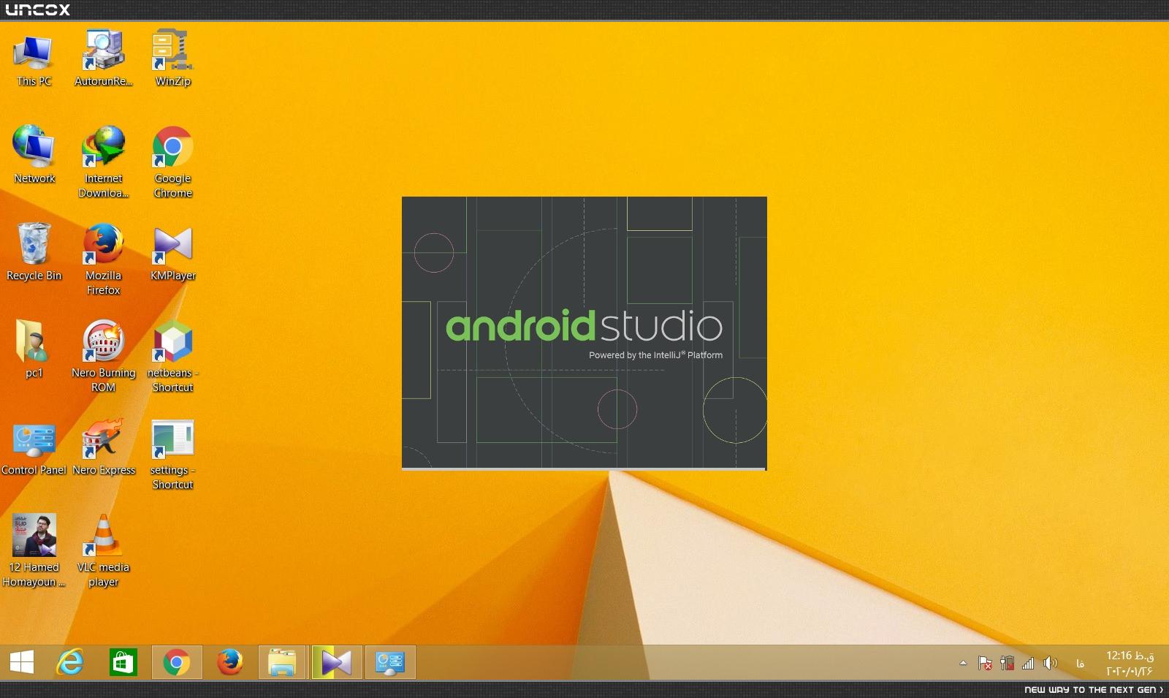Open File Explorer from the taskbar
The height and width of the screenshot is (698, 1169).
[x=282, y=663]
